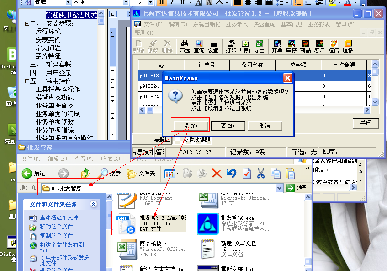The image size is (387, 271).
Task: Open the font size dropdown in Word
Action: click(150, 2)
